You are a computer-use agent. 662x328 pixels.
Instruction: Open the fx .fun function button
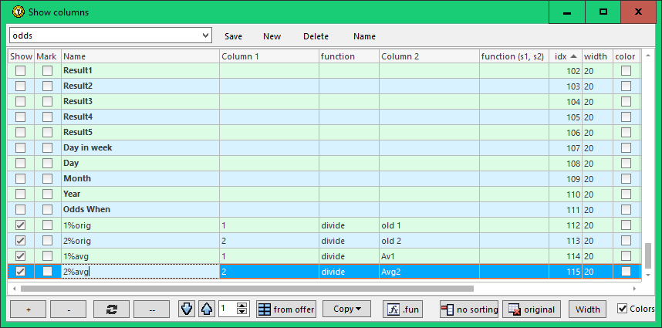tap(403, 309)
